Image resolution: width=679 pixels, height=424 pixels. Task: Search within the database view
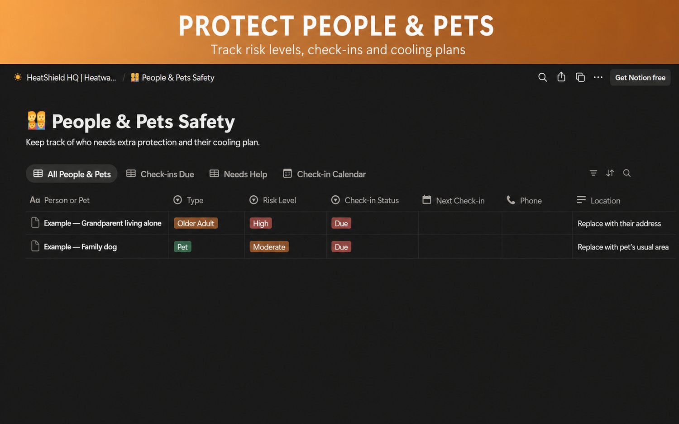click(x=626, y=173)
